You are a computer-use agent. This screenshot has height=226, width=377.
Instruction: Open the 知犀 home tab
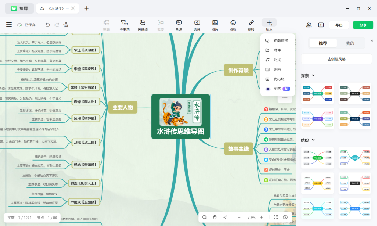click(20, 8)
